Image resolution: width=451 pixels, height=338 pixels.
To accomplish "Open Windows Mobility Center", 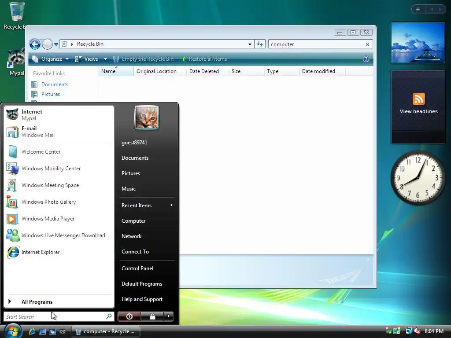I will tap(59, 169).
